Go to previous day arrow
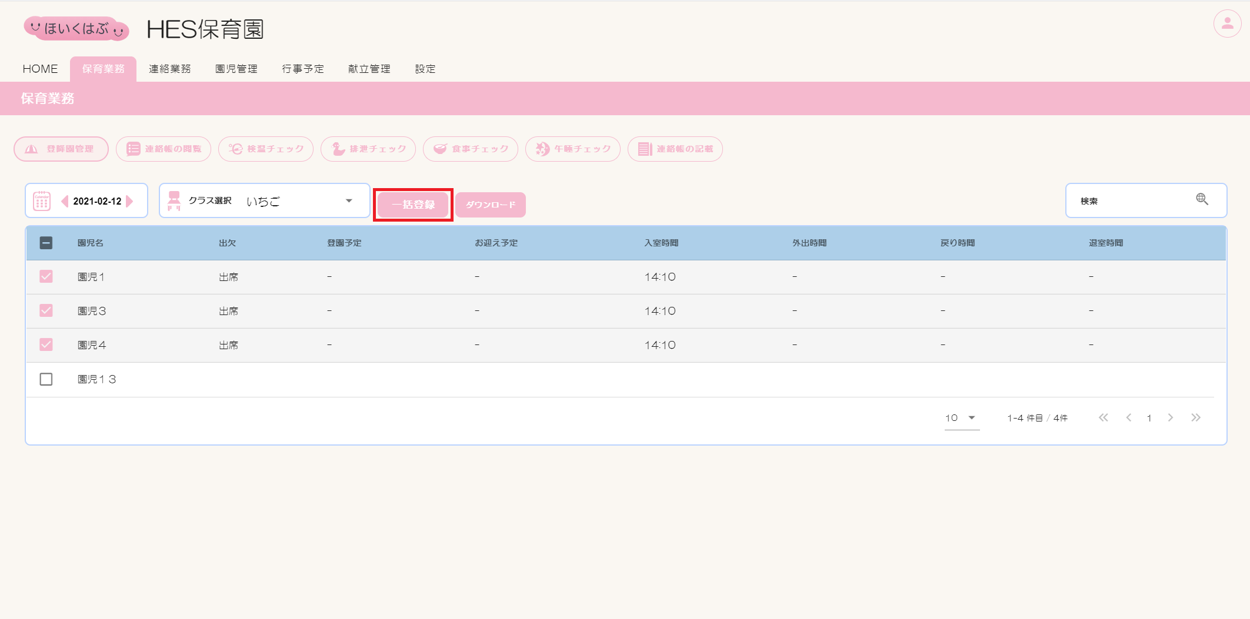 pyautogui.click(x=65, y=201)
